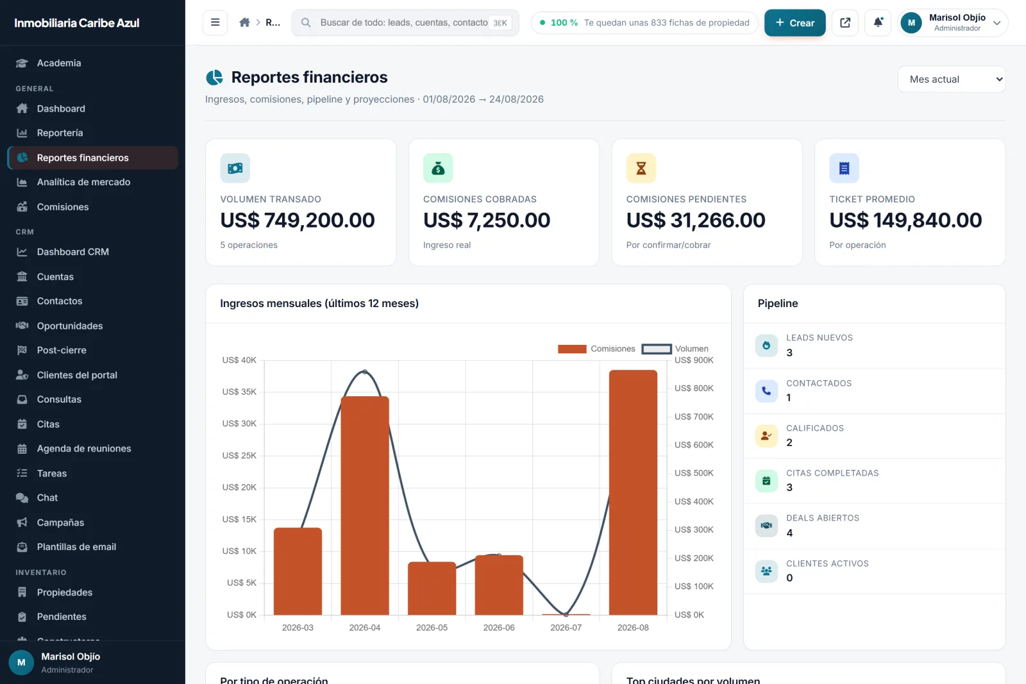Open Chat in sidebar

(92, 497)
